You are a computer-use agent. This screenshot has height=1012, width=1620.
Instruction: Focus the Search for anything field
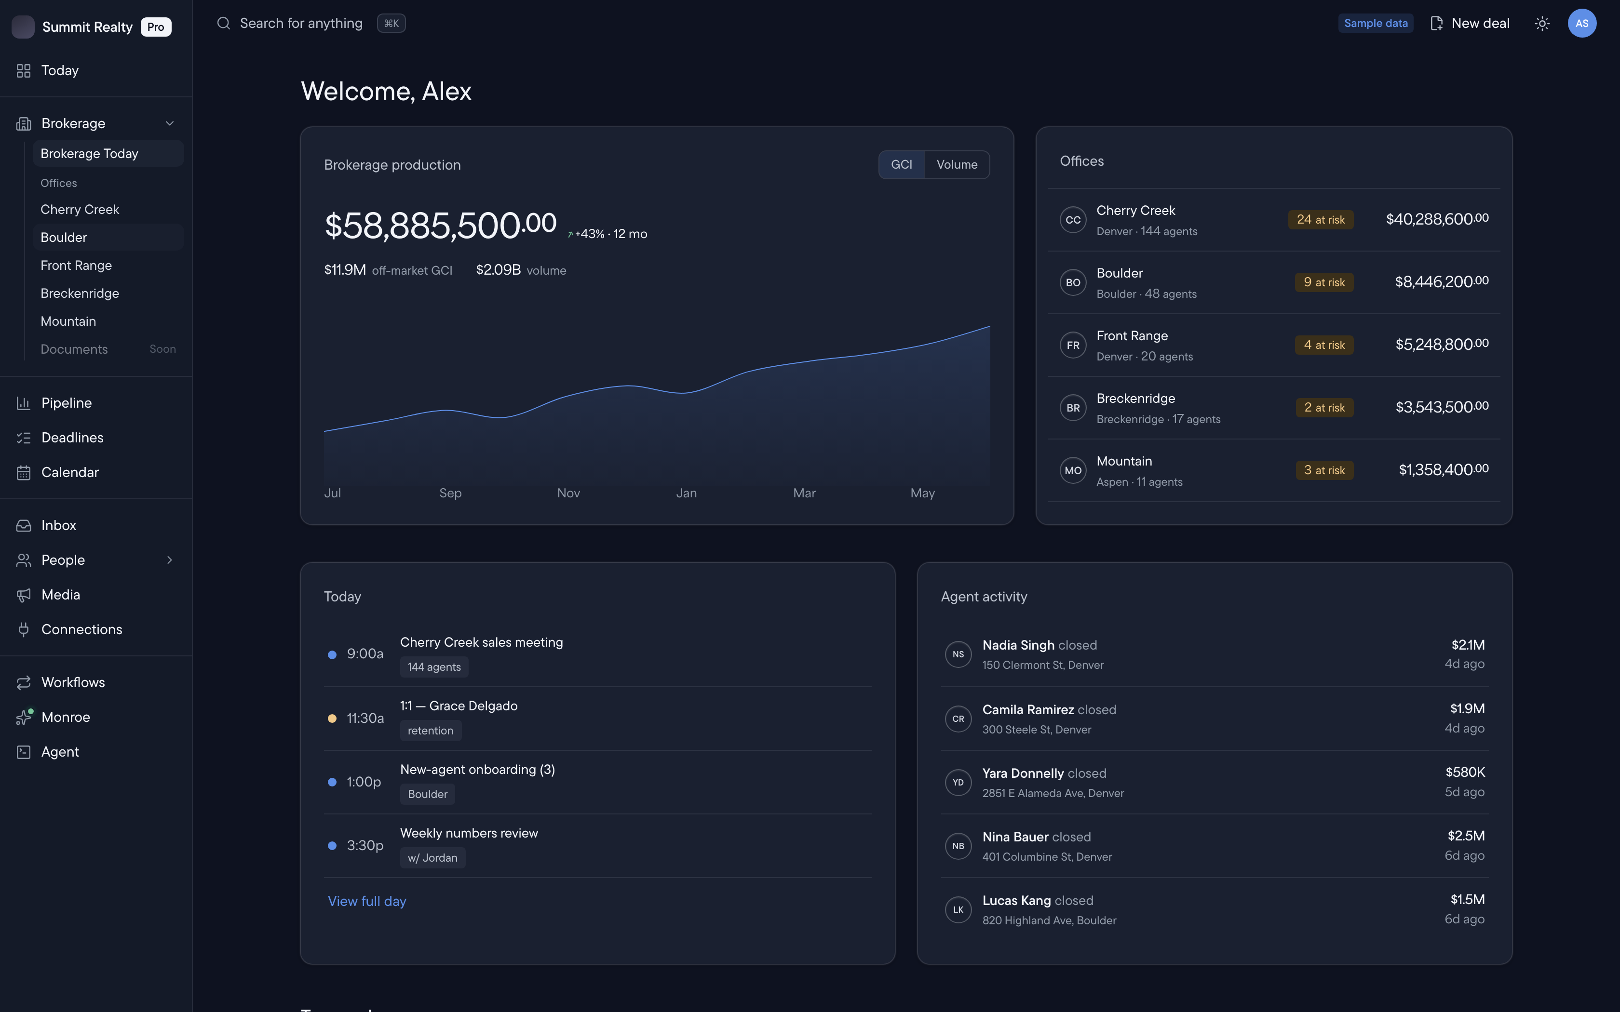(301, 24)
